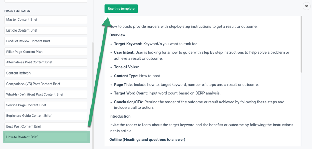Select What-Is (Definition) Post Content Brief

click(45, 94)
